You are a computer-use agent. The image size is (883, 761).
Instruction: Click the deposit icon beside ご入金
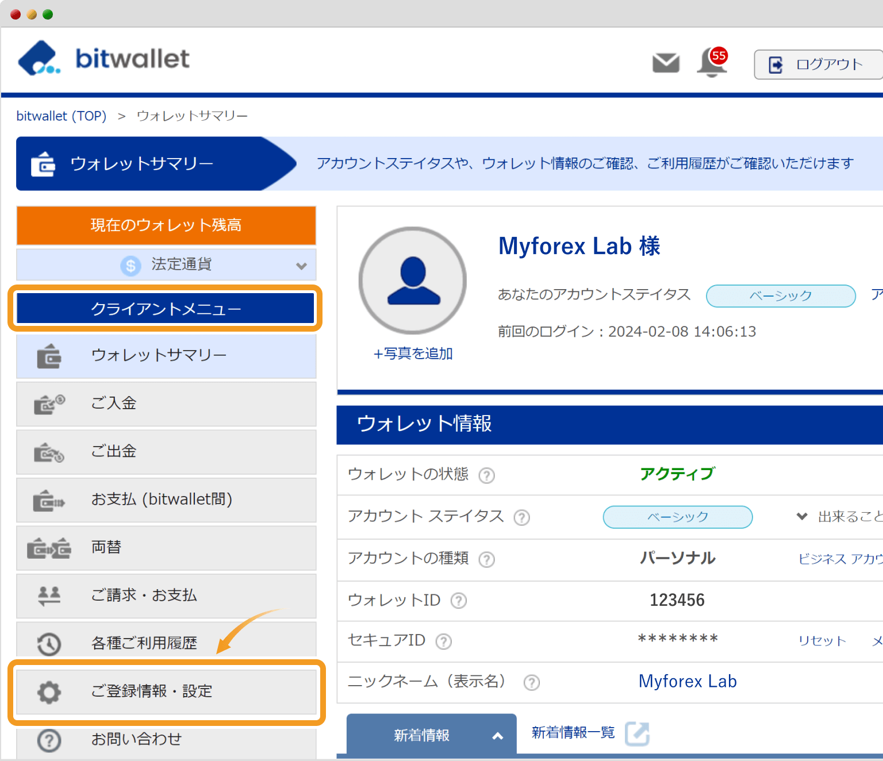click(x=49, y=404)
